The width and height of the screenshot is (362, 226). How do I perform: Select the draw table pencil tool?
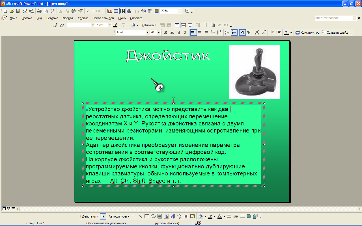tap(55, 25)
